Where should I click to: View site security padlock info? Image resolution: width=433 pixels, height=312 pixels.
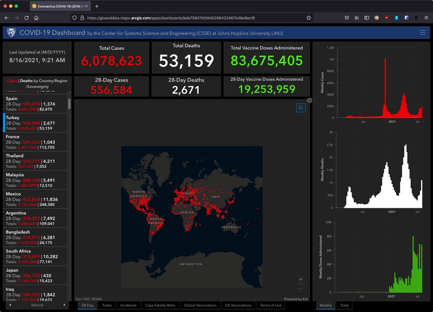pos(82,18)
